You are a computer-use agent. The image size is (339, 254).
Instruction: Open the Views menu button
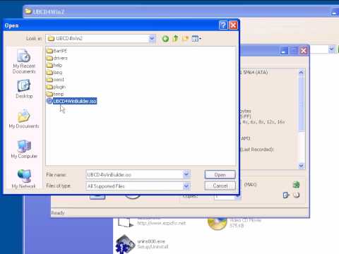[196, 39]
